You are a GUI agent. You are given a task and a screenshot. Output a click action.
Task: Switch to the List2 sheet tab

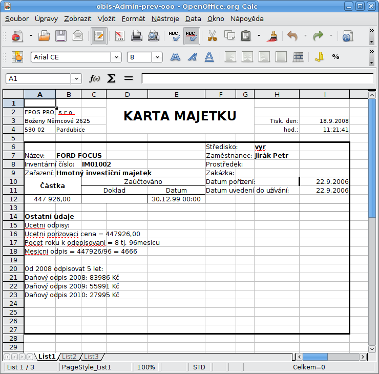(x=69, y=357)
